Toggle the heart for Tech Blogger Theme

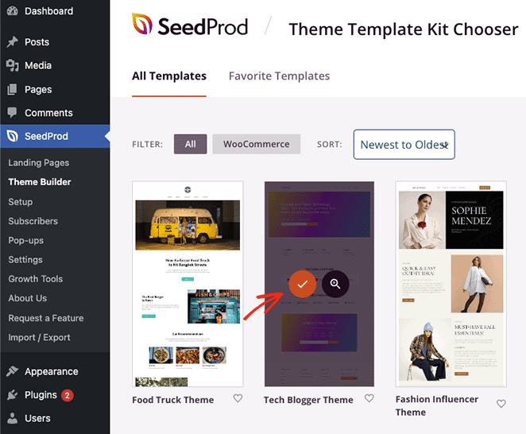click(x=369, y=399)
